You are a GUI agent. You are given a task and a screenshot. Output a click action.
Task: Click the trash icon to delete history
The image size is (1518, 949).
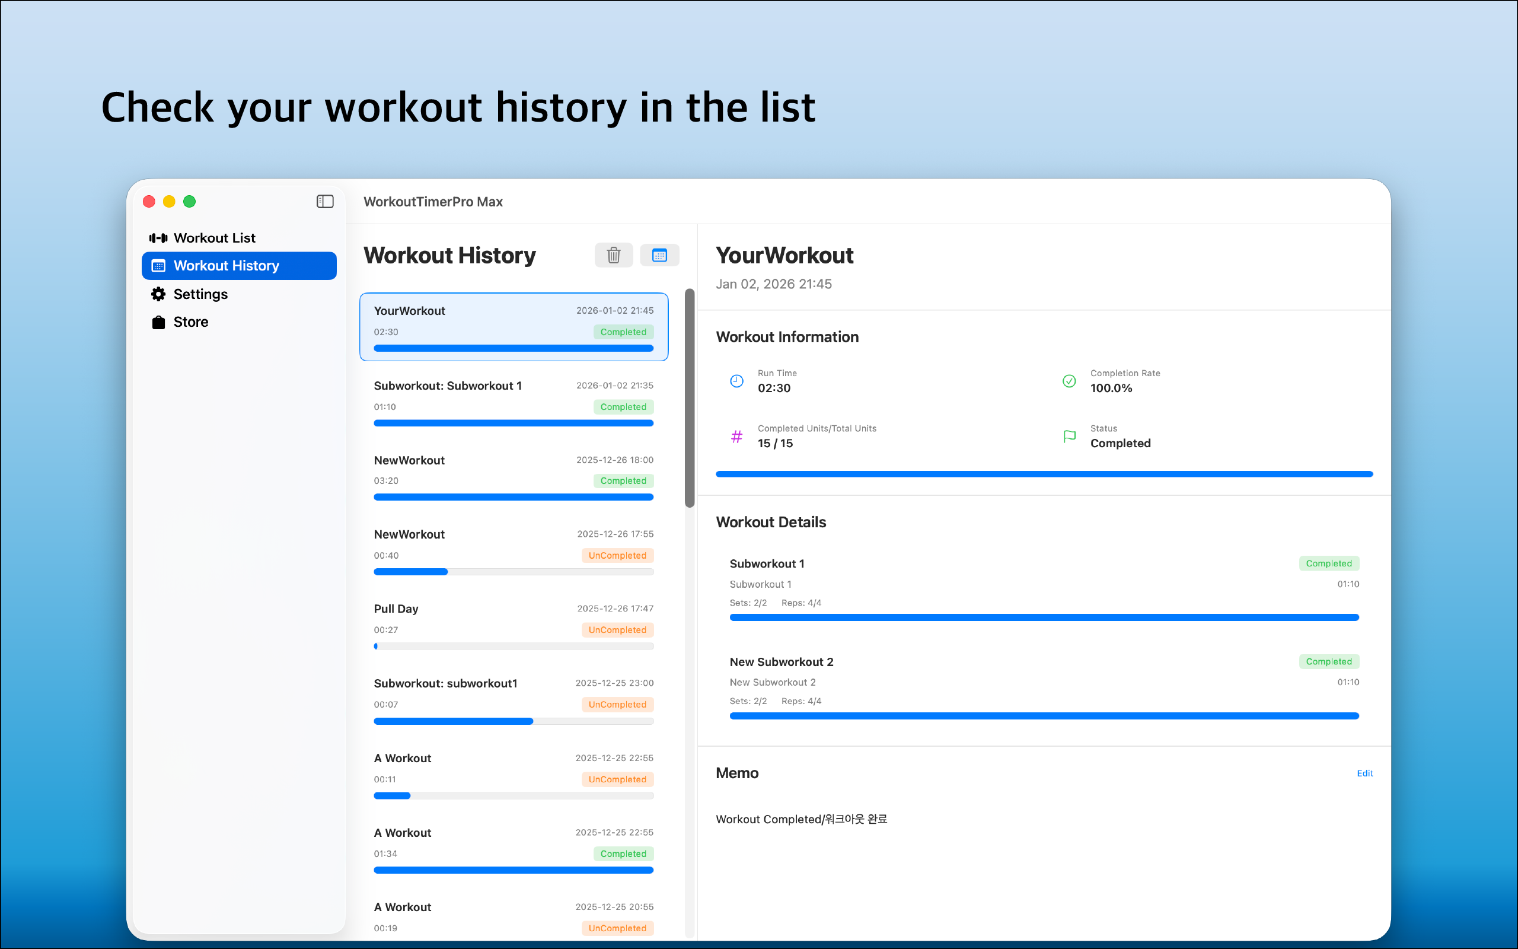pyautogui.click(x=614, y=255)
